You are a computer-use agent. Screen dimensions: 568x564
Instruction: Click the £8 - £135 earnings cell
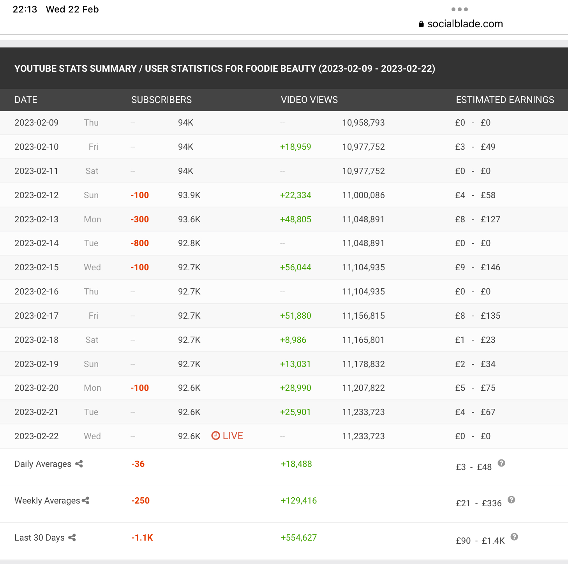point(478,316)
